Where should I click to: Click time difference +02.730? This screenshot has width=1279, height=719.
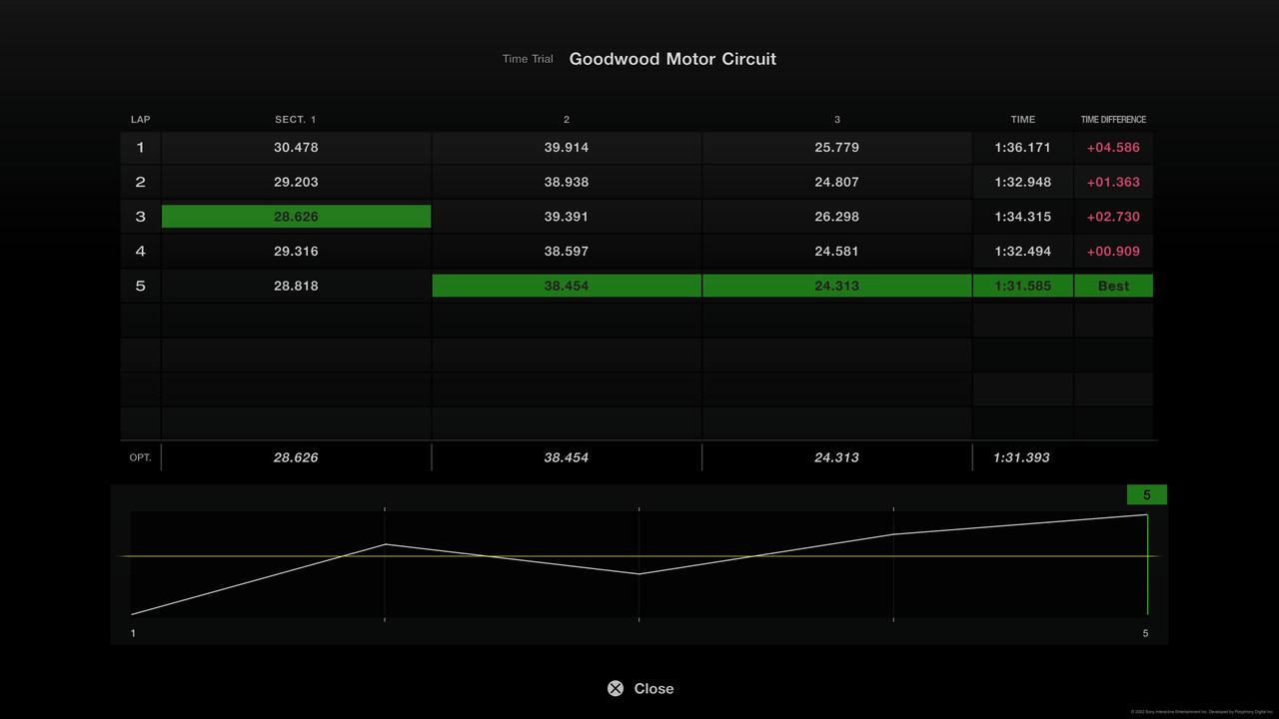(x=1113, y=217)
